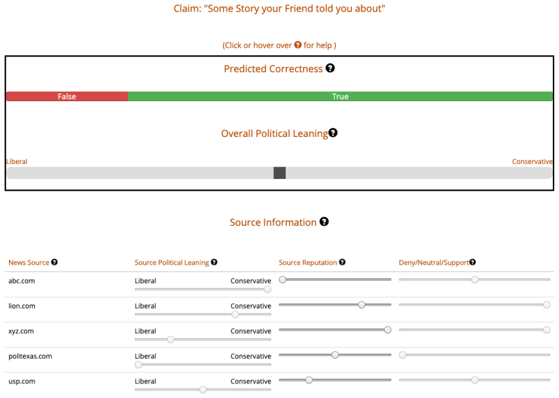Image resolution: width=559 pixels, height=398 pixels.
Task: Select the lion.com reputation slider handle
Action: tap(361, 304)
